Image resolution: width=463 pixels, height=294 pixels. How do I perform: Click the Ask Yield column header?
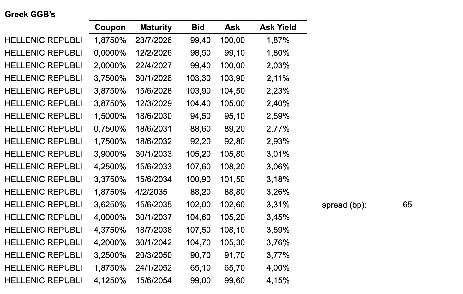tap(278, 27)
